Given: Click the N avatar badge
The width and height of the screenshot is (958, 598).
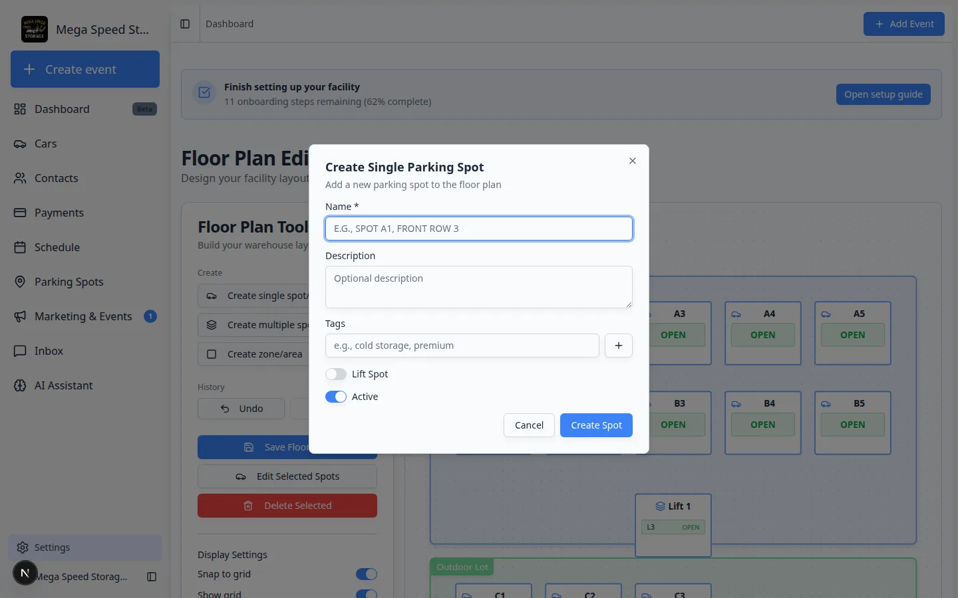Looking at the screenshot, I should pyautogui.click(x=25, y=573).
